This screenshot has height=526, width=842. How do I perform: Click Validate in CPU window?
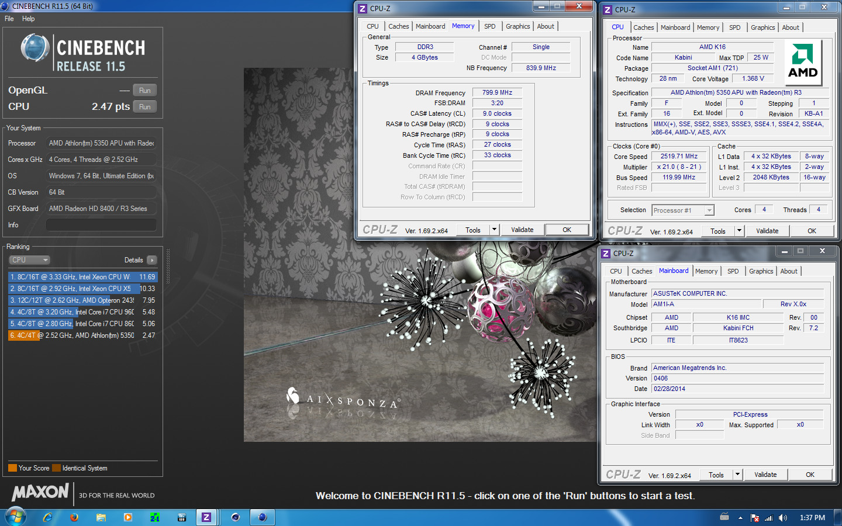767,231
